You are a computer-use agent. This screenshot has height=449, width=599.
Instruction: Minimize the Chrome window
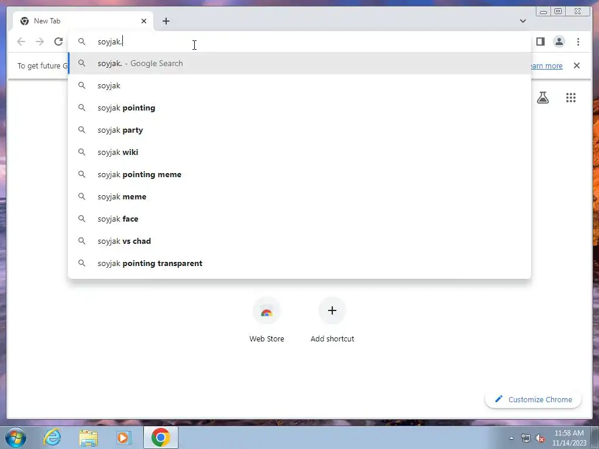coord(543,12)
